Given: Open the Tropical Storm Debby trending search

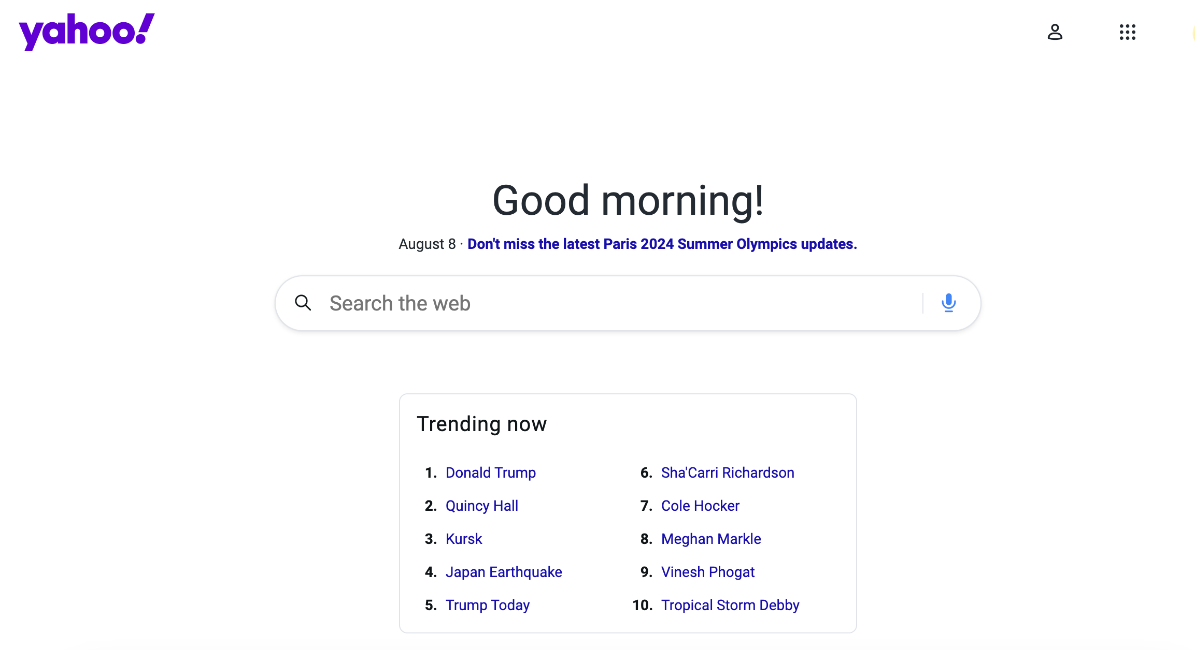Looking at the screenshot, I should pos(730,605).
